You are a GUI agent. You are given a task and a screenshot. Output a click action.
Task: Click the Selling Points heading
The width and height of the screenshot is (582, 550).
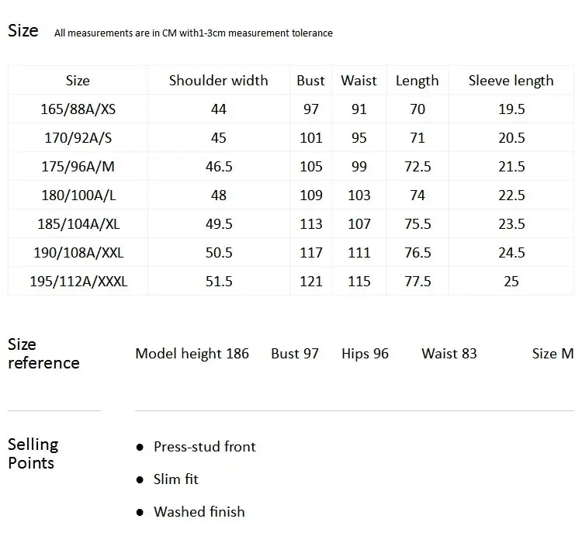[x=33, y=454]
